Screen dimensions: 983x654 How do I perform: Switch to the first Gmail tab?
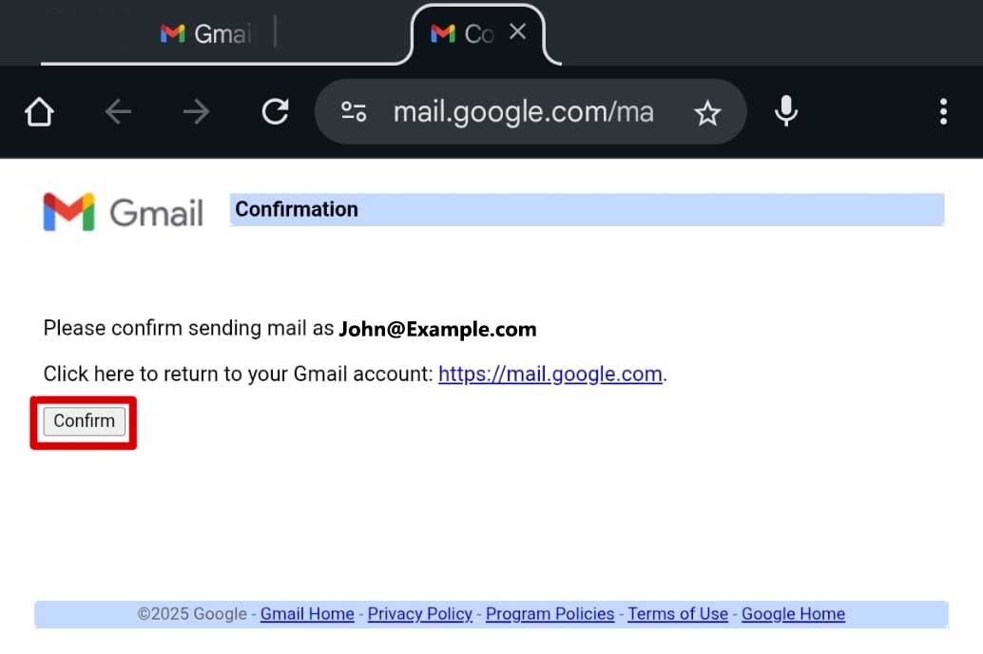click(x=207, y=34)
